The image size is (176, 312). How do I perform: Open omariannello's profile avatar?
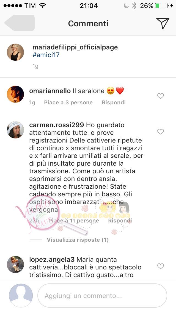click(15, 94)
